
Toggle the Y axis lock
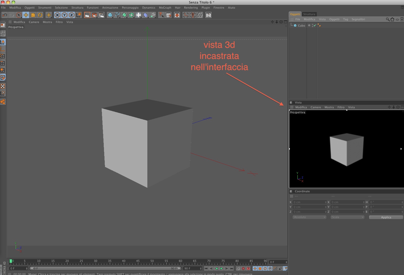tap(64, 15)
